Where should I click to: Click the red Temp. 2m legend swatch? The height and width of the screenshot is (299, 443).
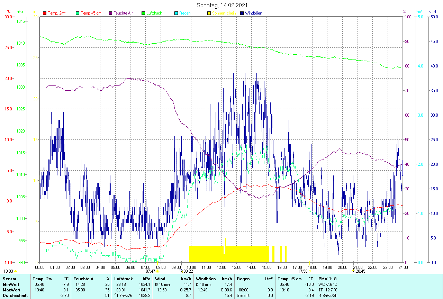[x=45, y=13]
